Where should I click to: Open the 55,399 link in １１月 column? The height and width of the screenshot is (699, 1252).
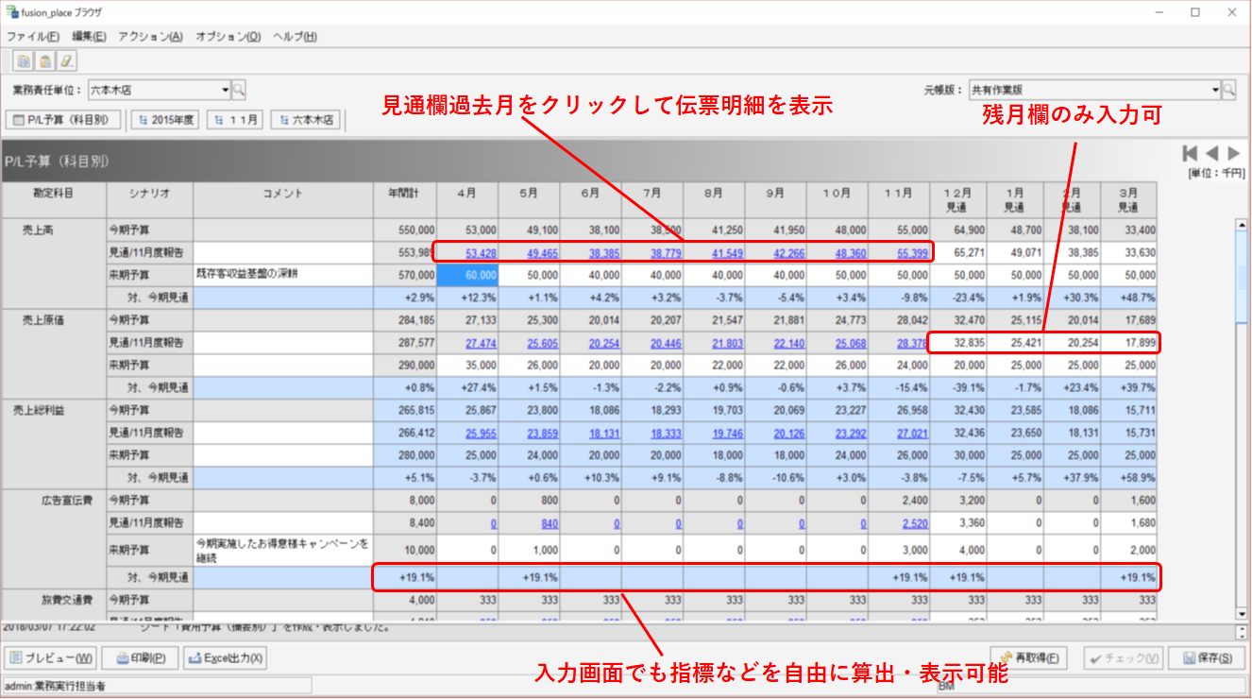coord(912,253)
